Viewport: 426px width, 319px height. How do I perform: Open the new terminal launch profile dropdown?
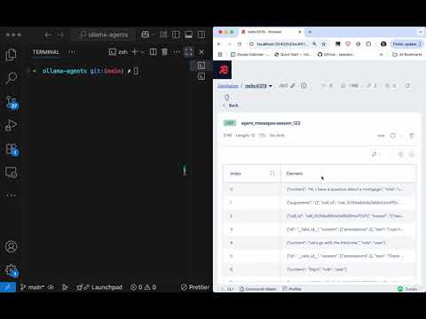click(x=142, y=52)
